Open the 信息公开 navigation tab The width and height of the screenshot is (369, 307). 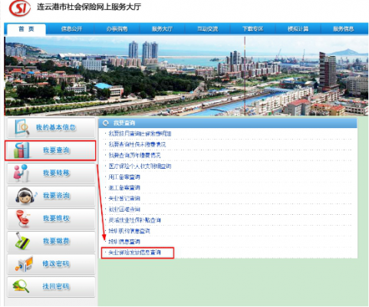[x=71, y=29]
